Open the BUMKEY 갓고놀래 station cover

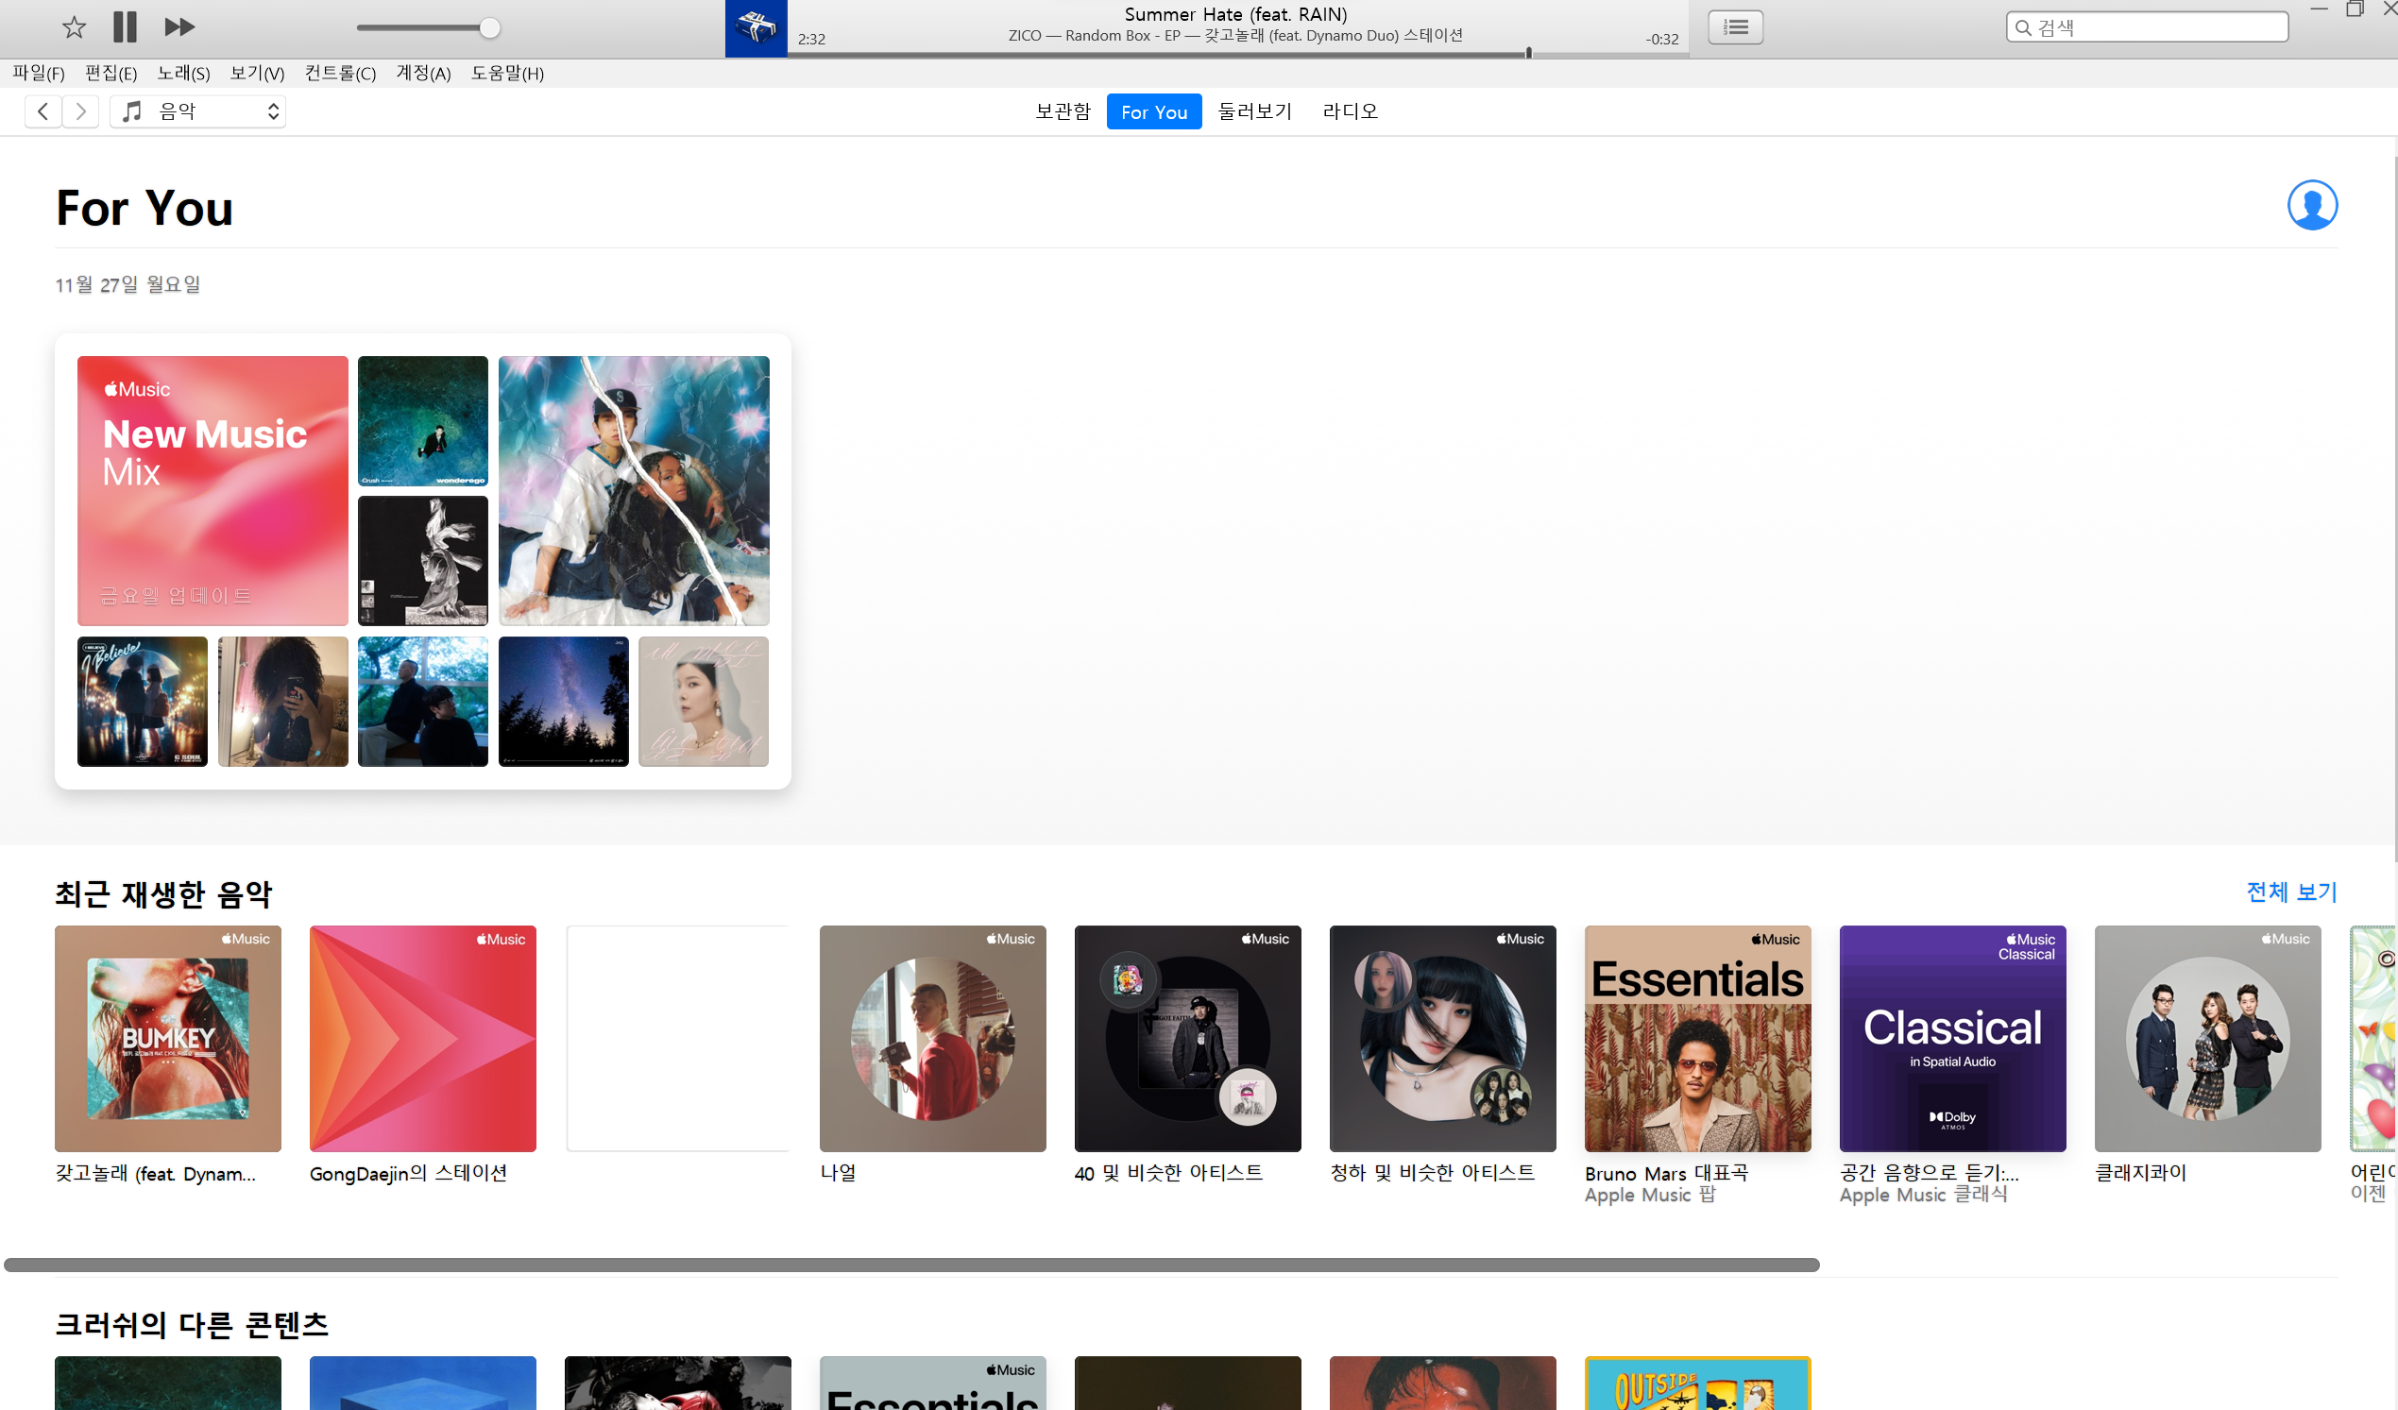click(x=167, y=1038)
